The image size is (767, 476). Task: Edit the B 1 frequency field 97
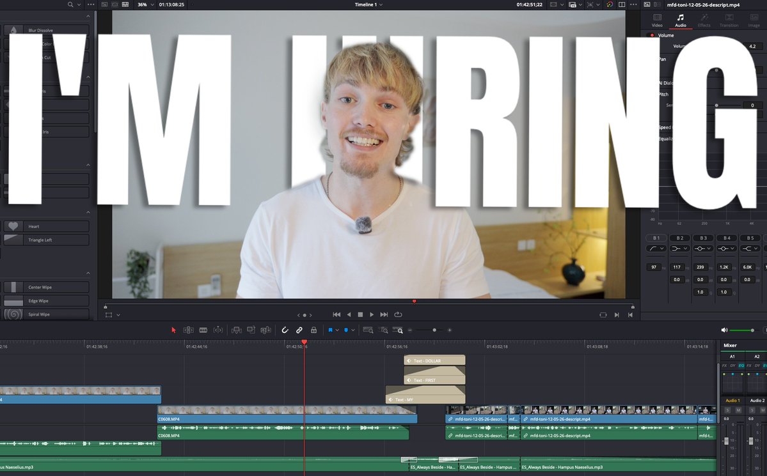[x=654, y=267]
